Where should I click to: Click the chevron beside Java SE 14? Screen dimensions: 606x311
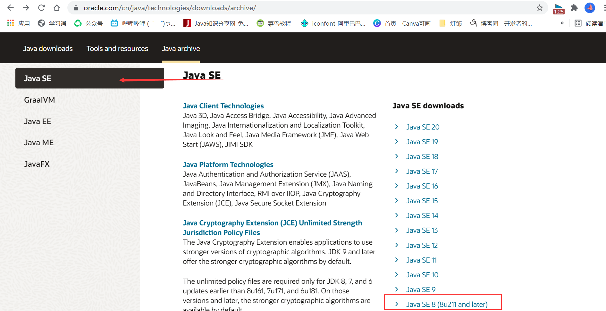(x=397, y=215)
